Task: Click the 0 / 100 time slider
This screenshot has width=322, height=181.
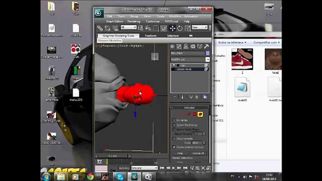Action: point(113,156)
